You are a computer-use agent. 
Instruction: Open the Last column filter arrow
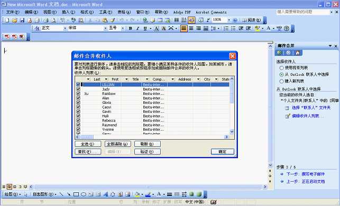pos(88,80)
